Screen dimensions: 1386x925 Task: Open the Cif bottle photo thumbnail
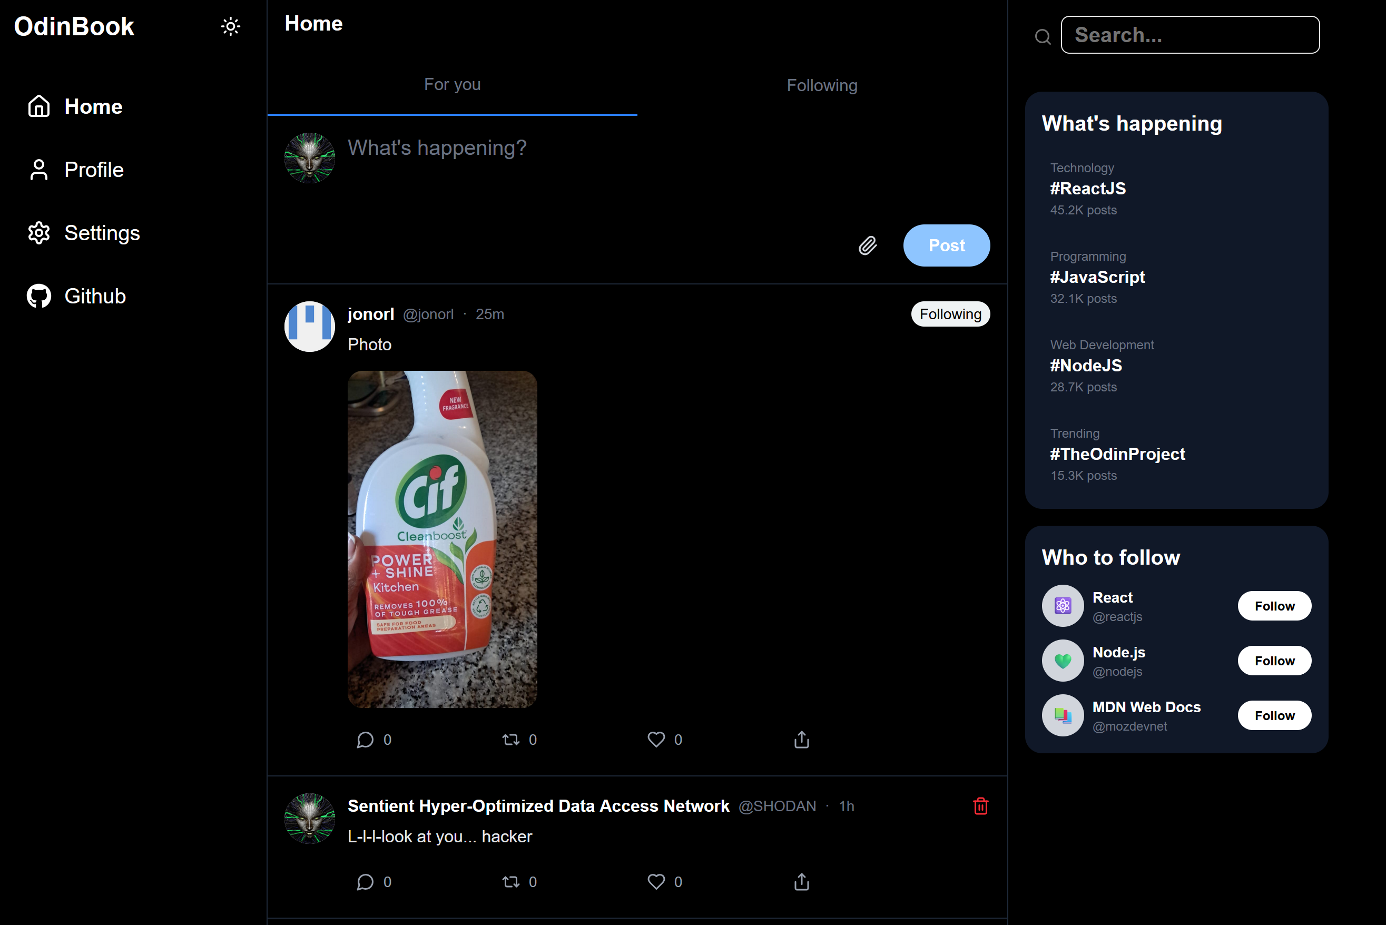click(442, 538)
